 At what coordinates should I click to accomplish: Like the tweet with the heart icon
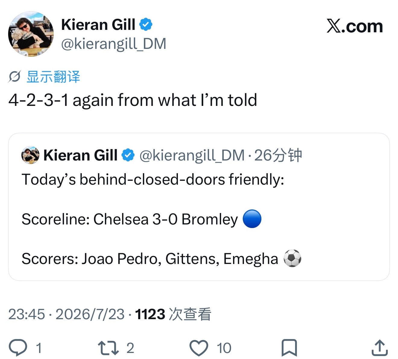pyautogui.click(x=199, y=348)
